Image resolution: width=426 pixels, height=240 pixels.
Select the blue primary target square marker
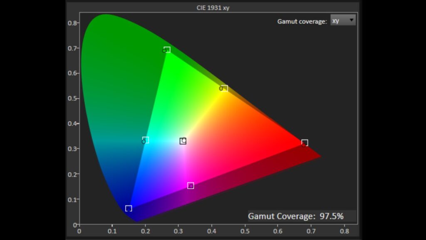[129, 208]
